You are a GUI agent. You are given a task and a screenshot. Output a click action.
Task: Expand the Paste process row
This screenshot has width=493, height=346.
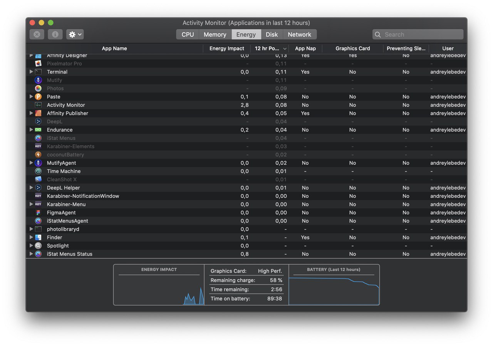coord(31,97)
